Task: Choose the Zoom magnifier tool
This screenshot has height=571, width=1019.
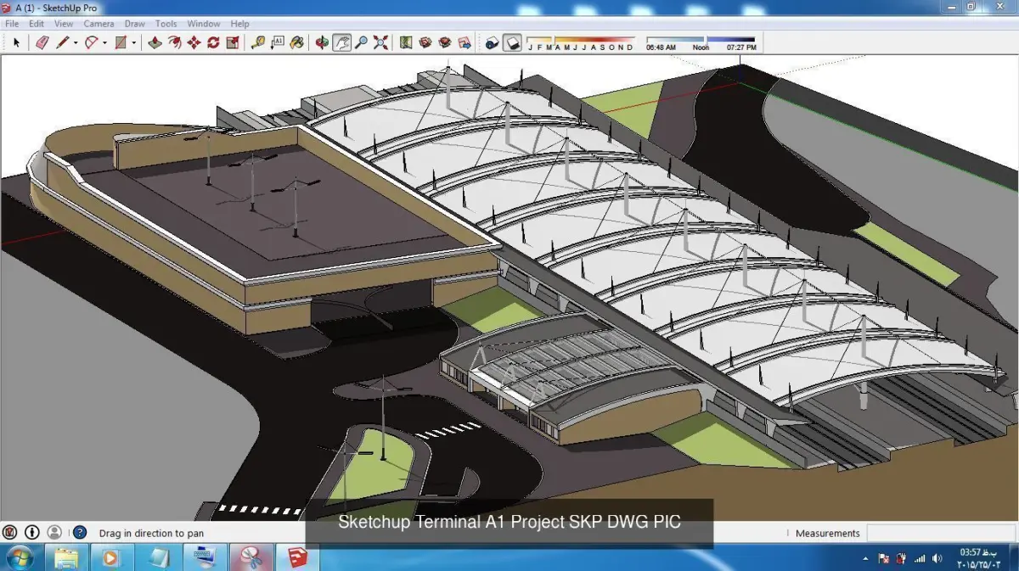Action: 361,42
